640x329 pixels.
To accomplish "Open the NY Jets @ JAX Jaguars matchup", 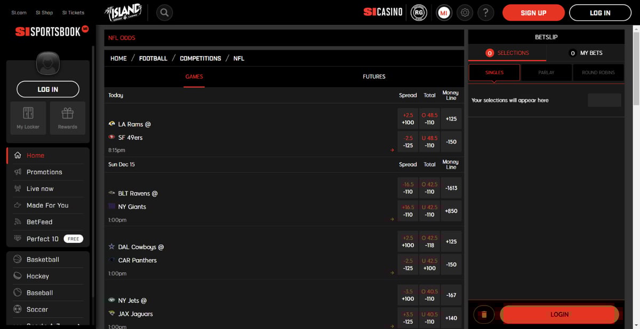I will (x=131, y=307).
